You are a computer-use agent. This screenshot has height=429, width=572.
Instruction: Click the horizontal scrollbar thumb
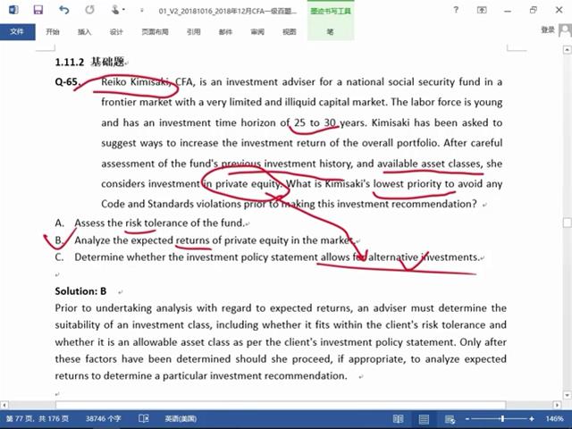pos(281,405)
